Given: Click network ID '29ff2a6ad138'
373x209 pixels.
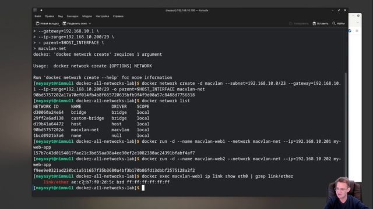Looking at the screenshot, I should 48,118.
